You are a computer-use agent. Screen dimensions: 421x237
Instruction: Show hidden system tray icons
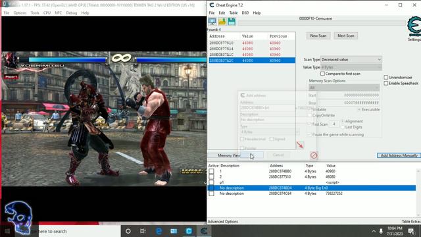[x=374, y=231]
